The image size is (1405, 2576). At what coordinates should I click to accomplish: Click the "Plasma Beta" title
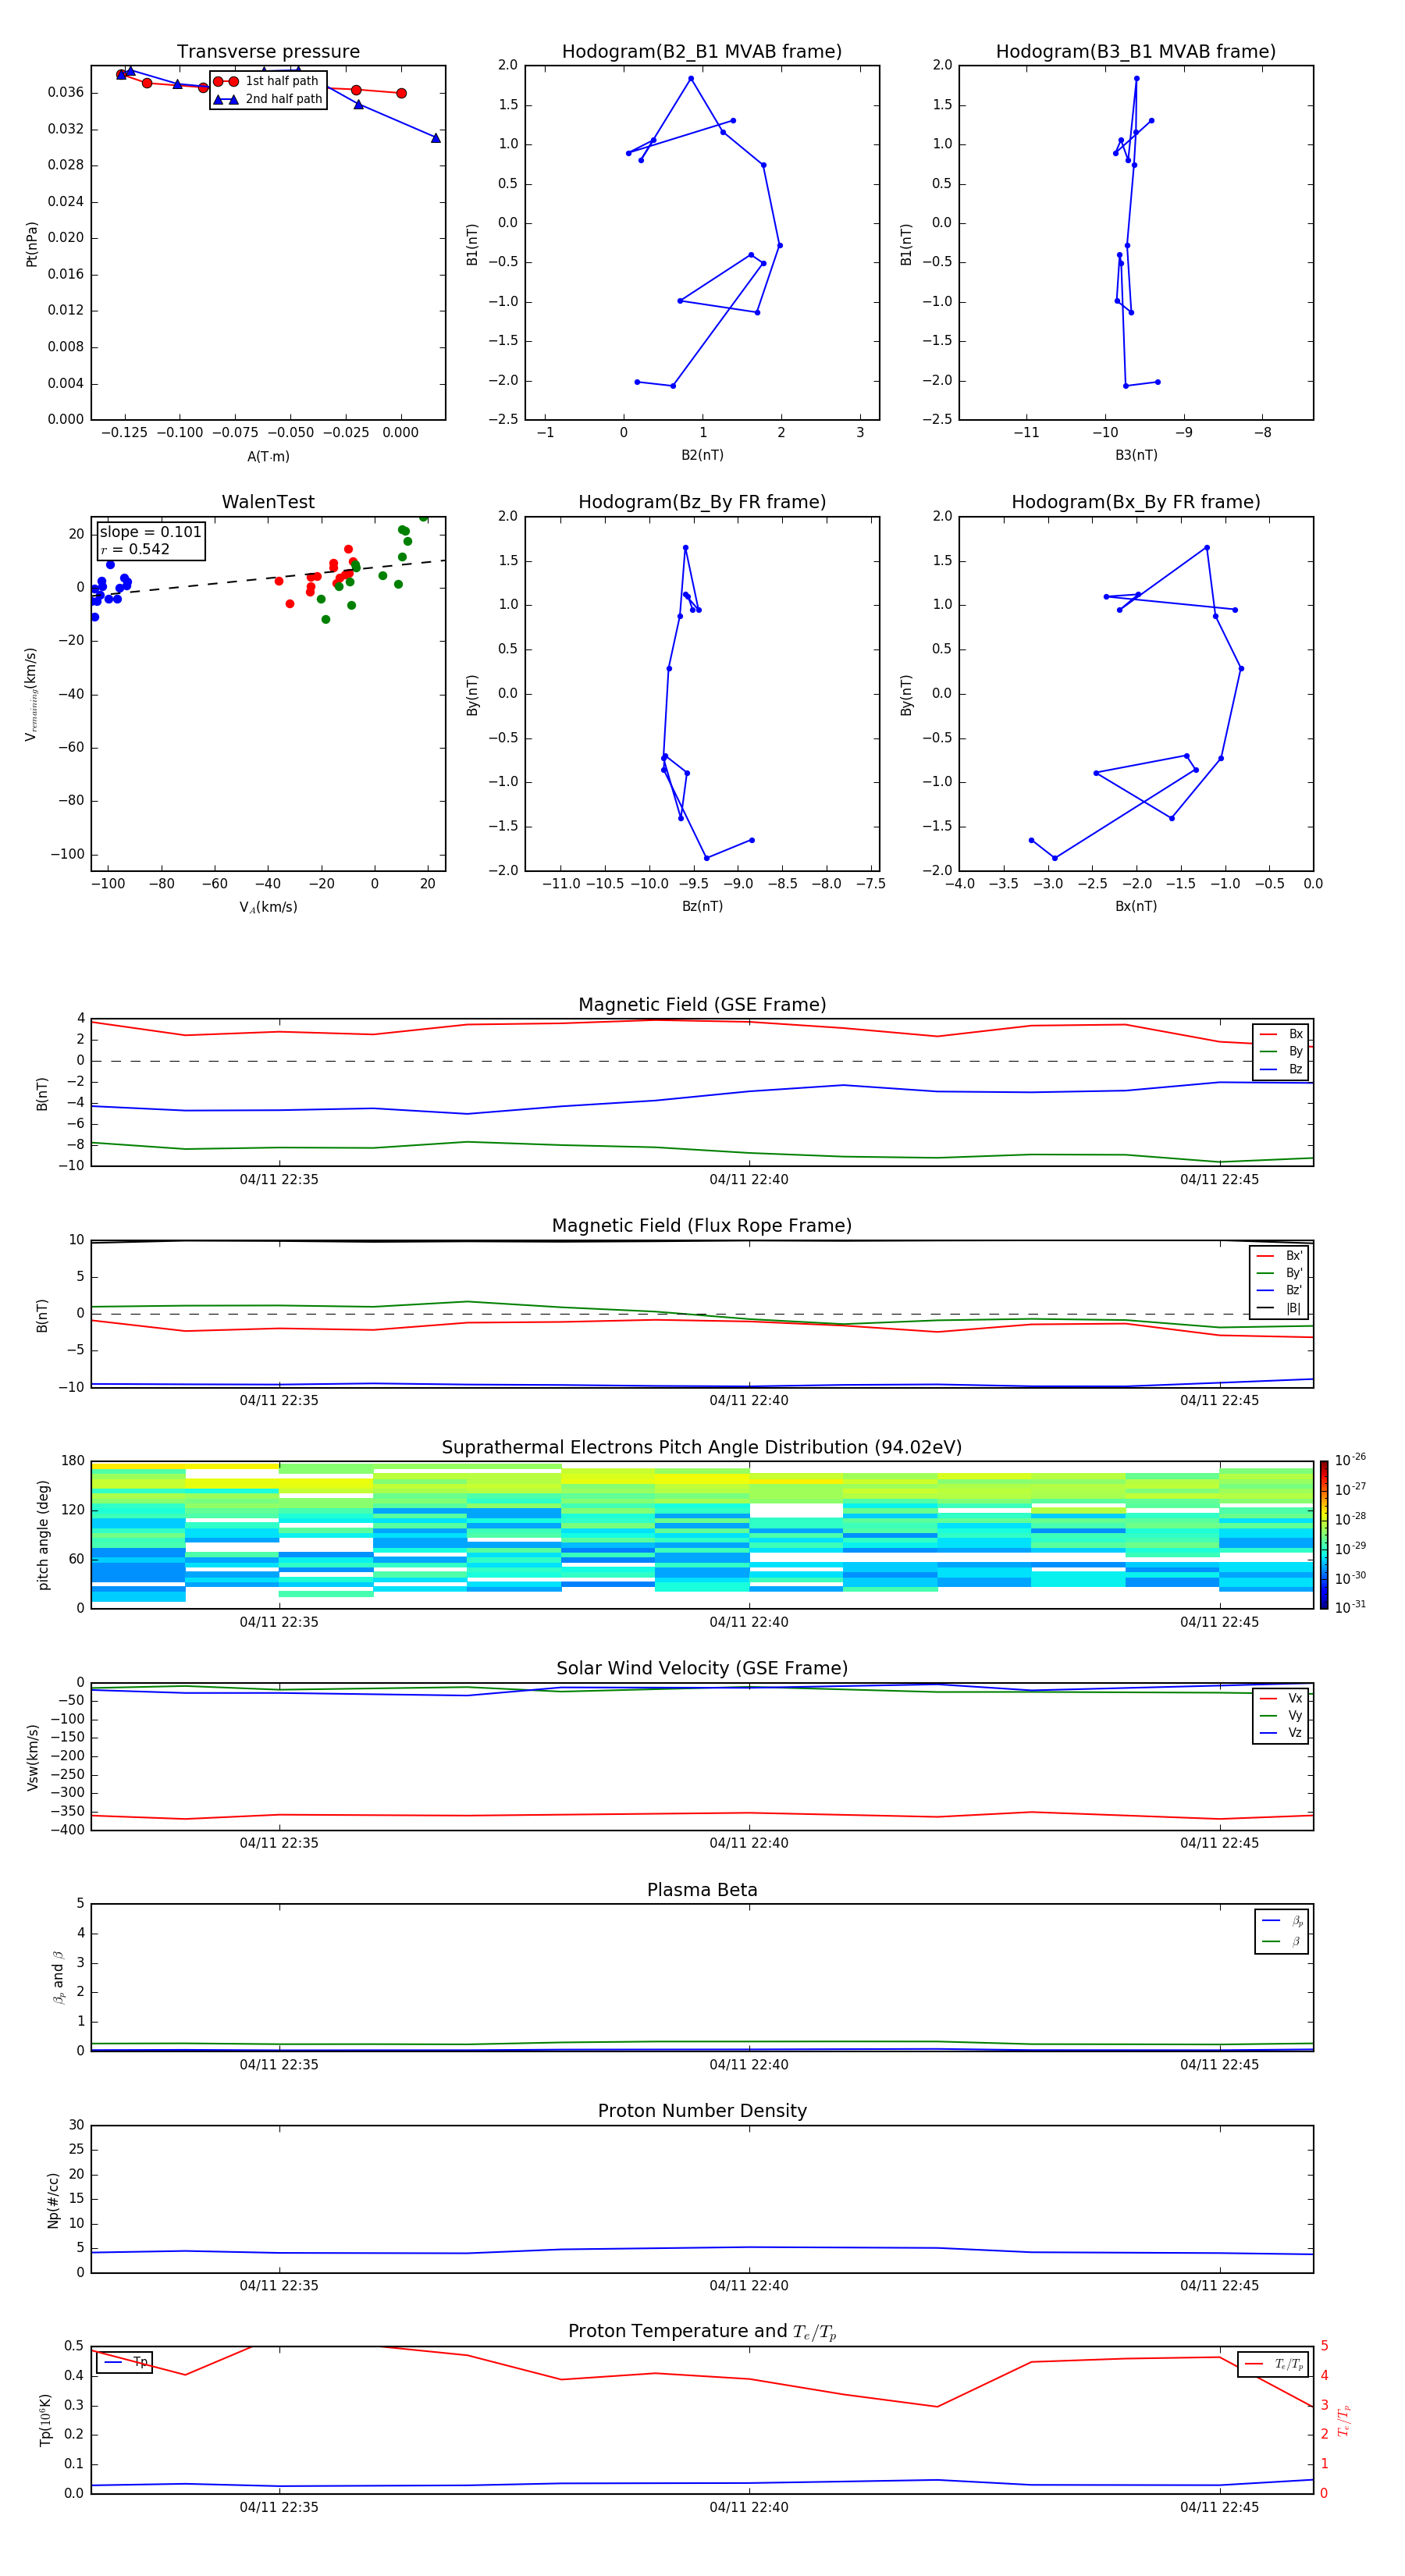coord(702,1890)
